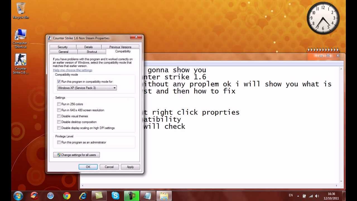Screen dimensions: 357x201
Task: Open the taskbar clock showing 16:36
Action: [x=331, y=194]
